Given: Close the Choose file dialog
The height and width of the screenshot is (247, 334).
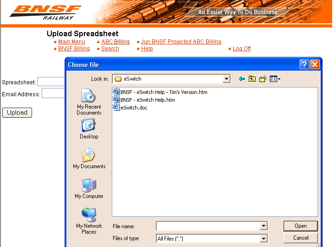Looking at the screenshot, I should (315, 64).
